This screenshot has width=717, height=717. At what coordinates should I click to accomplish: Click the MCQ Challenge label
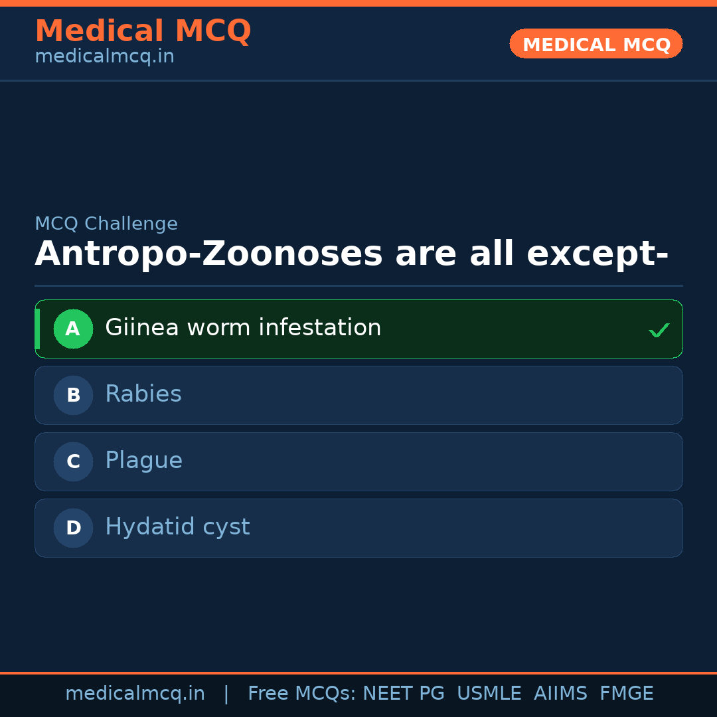click(x=106, y=224)
